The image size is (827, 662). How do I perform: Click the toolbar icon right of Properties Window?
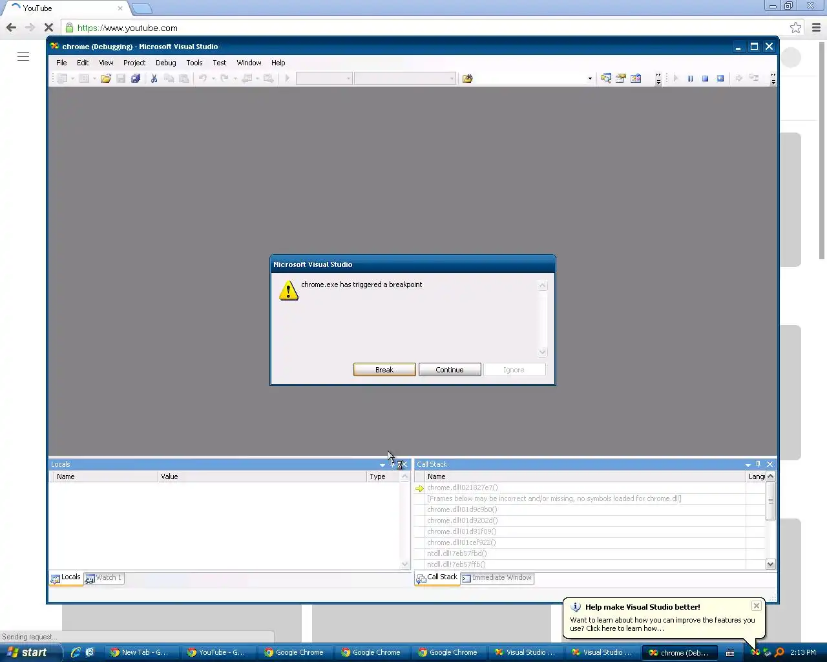636,78
